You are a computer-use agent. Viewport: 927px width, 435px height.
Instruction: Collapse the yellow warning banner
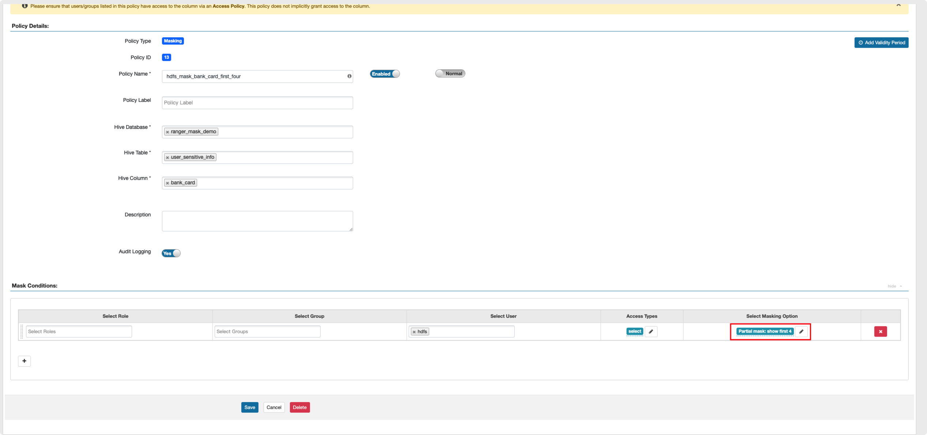tap(898, 5)
